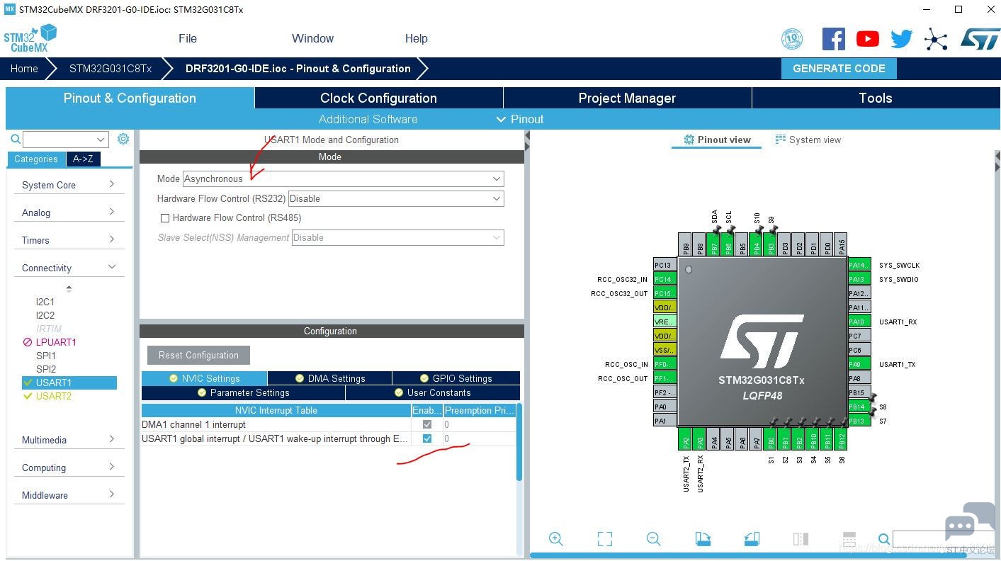Viewport: 1001px width, 561px height.
Task: Select pin PC13 on the chip
Action: 664,265
